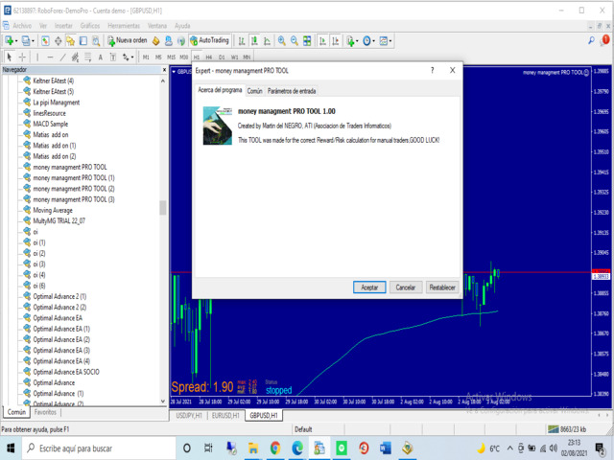Expand the Templates dropdown arrow
This screenshot has height=460, width=614.
pyautogui.click(x=390, y=41)
